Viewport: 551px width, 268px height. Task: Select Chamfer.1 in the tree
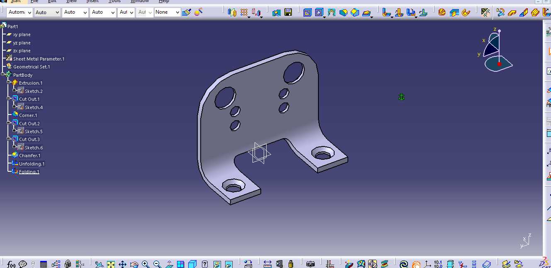pyautogui.click(x=29, y=156)
